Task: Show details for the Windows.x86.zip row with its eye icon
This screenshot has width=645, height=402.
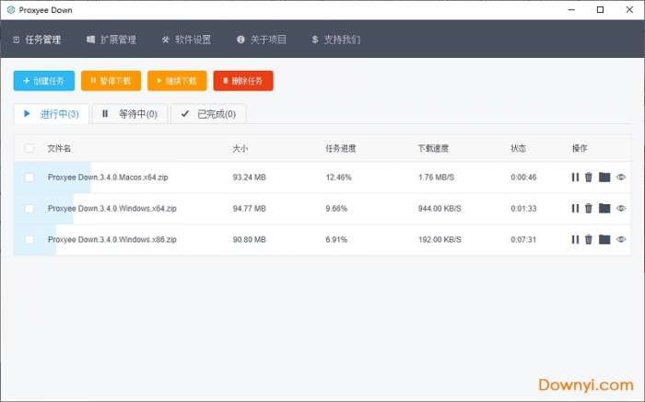Action: pyautogui.click(x=621, y=239)
